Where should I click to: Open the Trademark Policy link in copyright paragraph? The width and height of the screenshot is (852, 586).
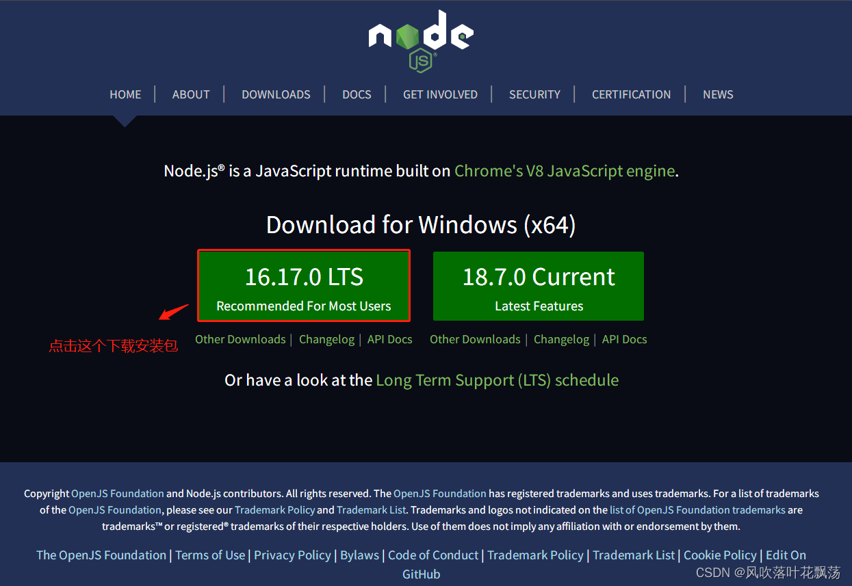[275, 509]
